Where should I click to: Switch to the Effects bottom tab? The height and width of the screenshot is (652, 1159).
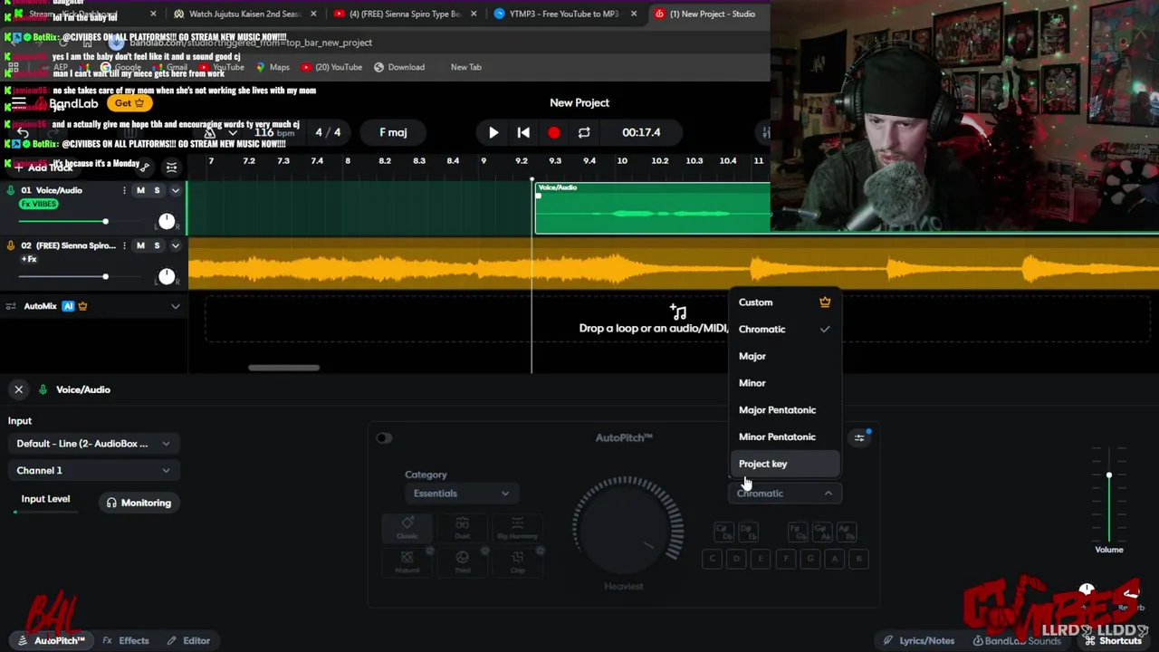pyautogui.click(x=126, y=640)
